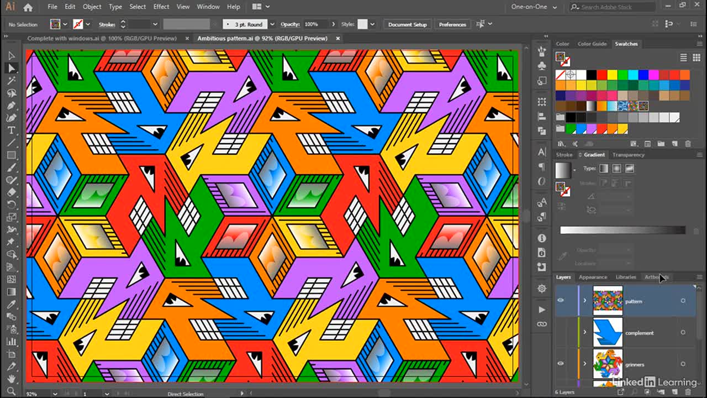The height and width of the screenshot is (398, 707).
Task: Select the Paintbrush tool
Action: [12, 167]
